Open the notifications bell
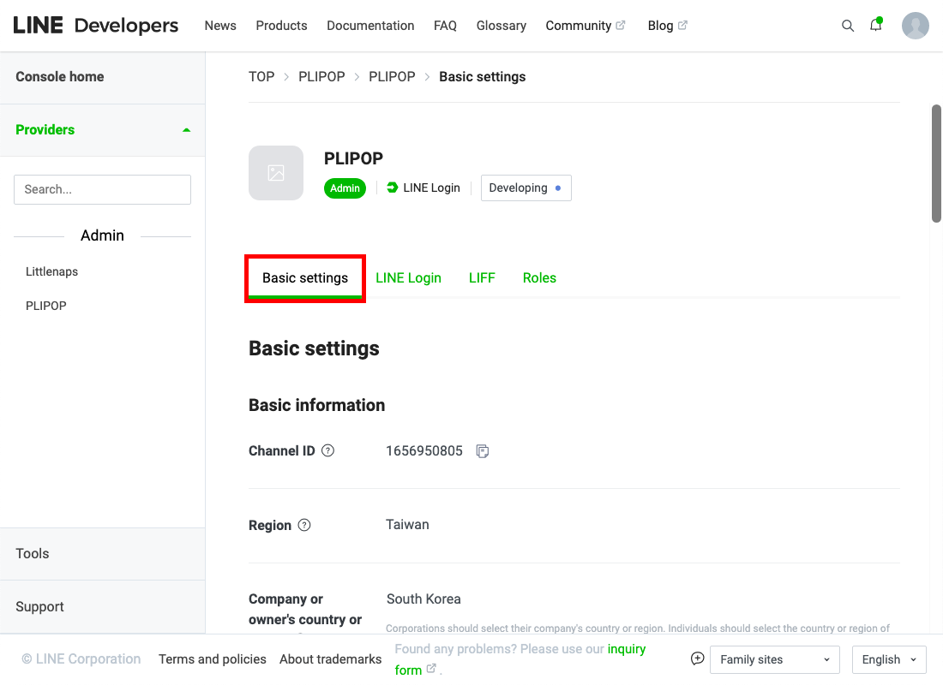 (x=876, y=25)
